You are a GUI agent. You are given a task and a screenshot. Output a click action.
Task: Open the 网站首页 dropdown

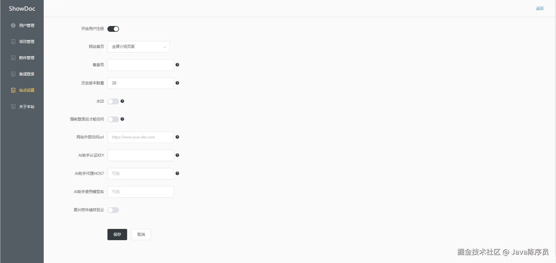[x=138, y=47]
